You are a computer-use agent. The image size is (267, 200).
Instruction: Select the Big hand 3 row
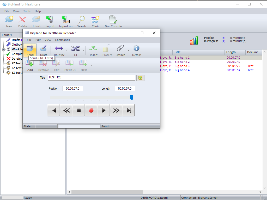211,66
